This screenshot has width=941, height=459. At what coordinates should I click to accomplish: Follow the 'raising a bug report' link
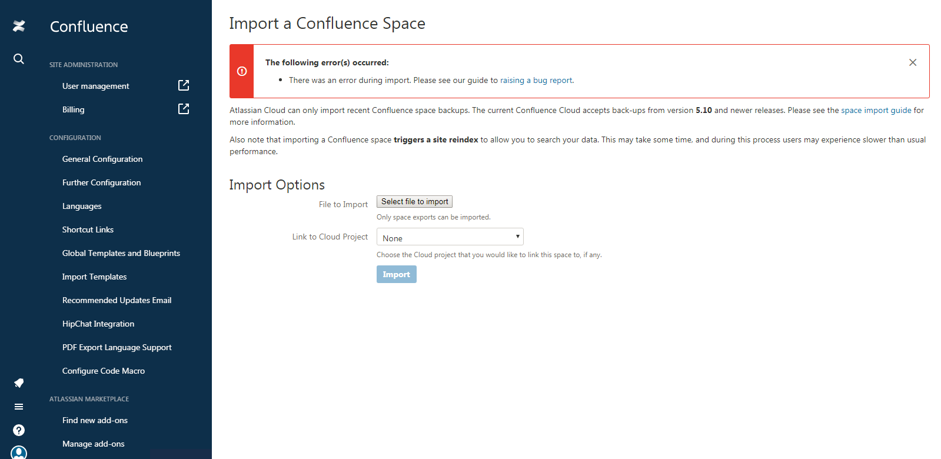(536, 80)
